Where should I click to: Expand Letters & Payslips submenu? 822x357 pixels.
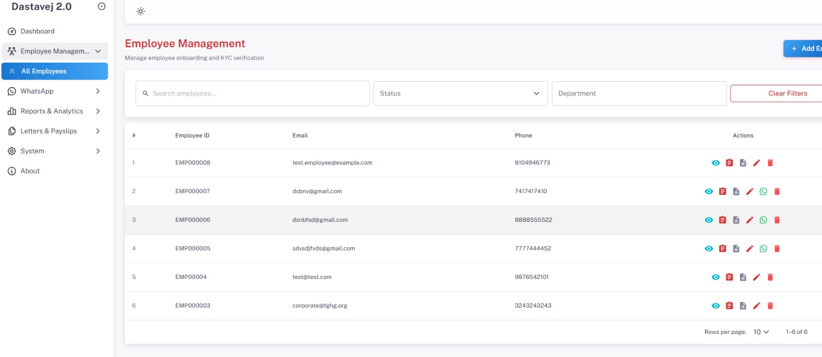[54, 131]
